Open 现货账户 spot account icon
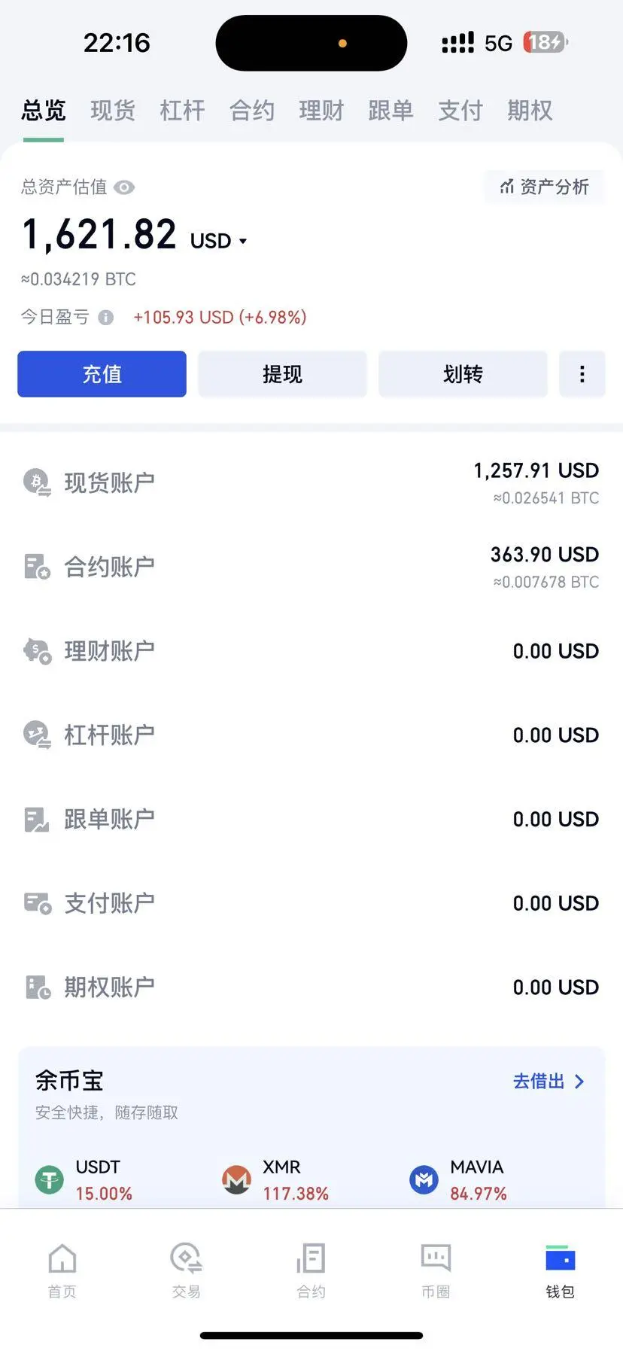 (x=37, y=482)
